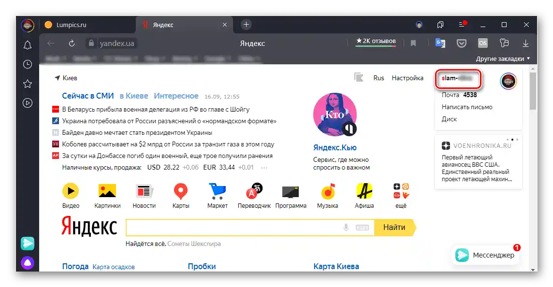Open Диск link
Image resolution: width=553 pixels, height=287 pixels.
(x=450, y=119)
